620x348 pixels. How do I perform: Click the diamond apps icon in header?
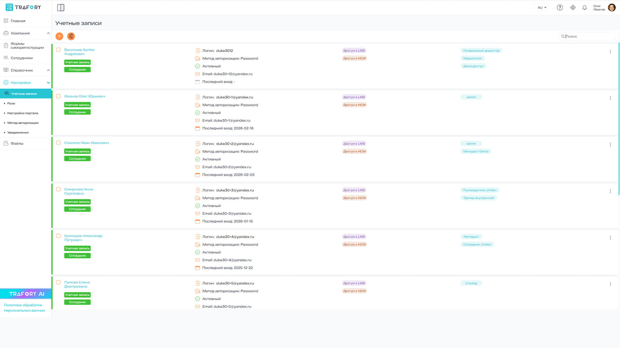point(573,8)
